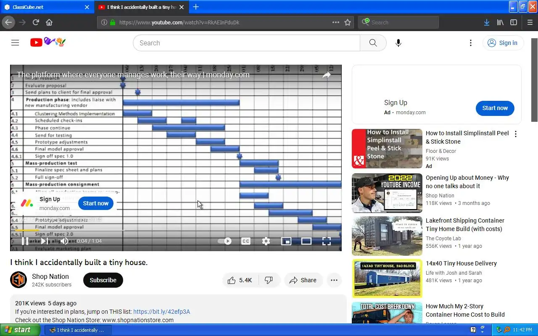Screen dimensions: 538x336
Task: Bookmark this page with the star icon
Action: coord(348,22)
